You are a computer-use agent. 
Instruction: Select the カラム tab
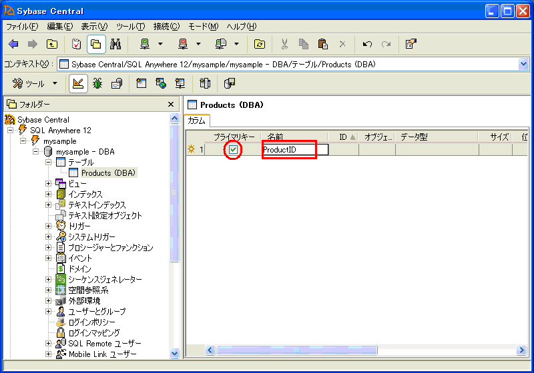tap(197, 121)
